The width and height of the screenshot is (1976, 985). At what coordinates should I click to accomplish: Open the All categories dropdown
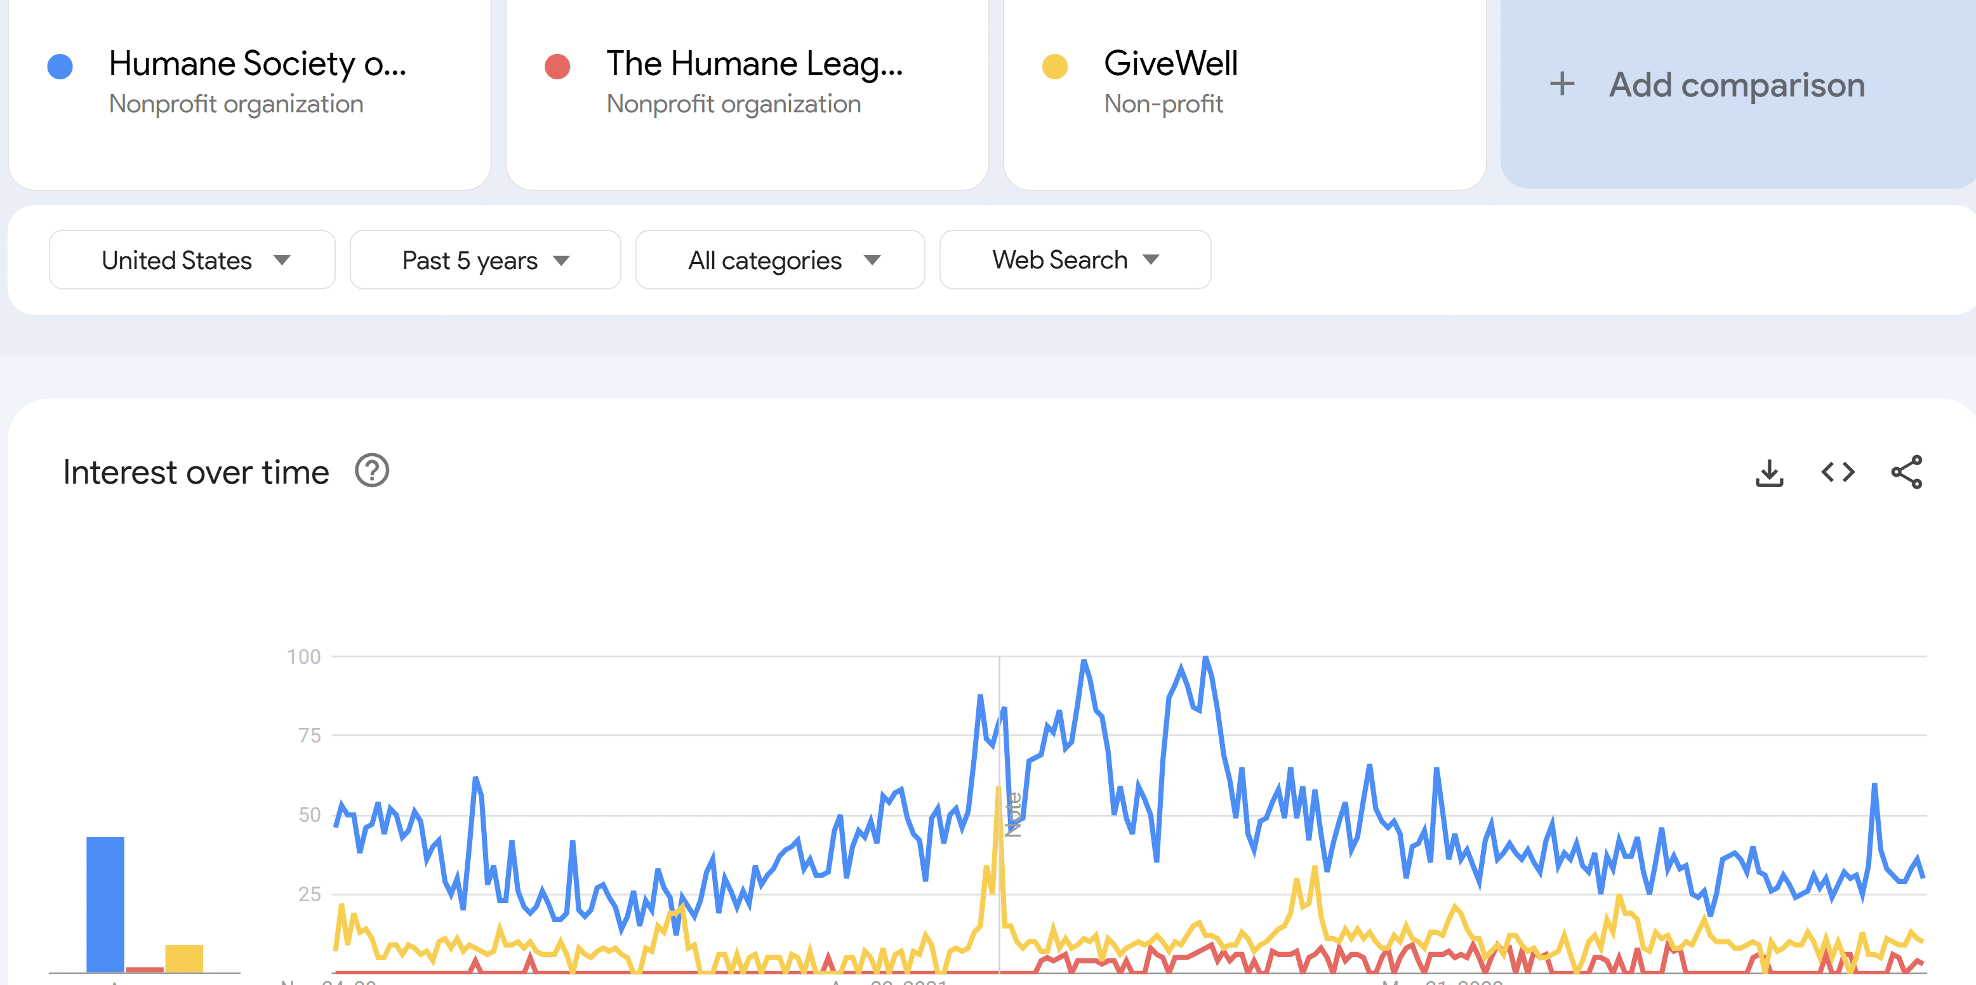point(779,260)
